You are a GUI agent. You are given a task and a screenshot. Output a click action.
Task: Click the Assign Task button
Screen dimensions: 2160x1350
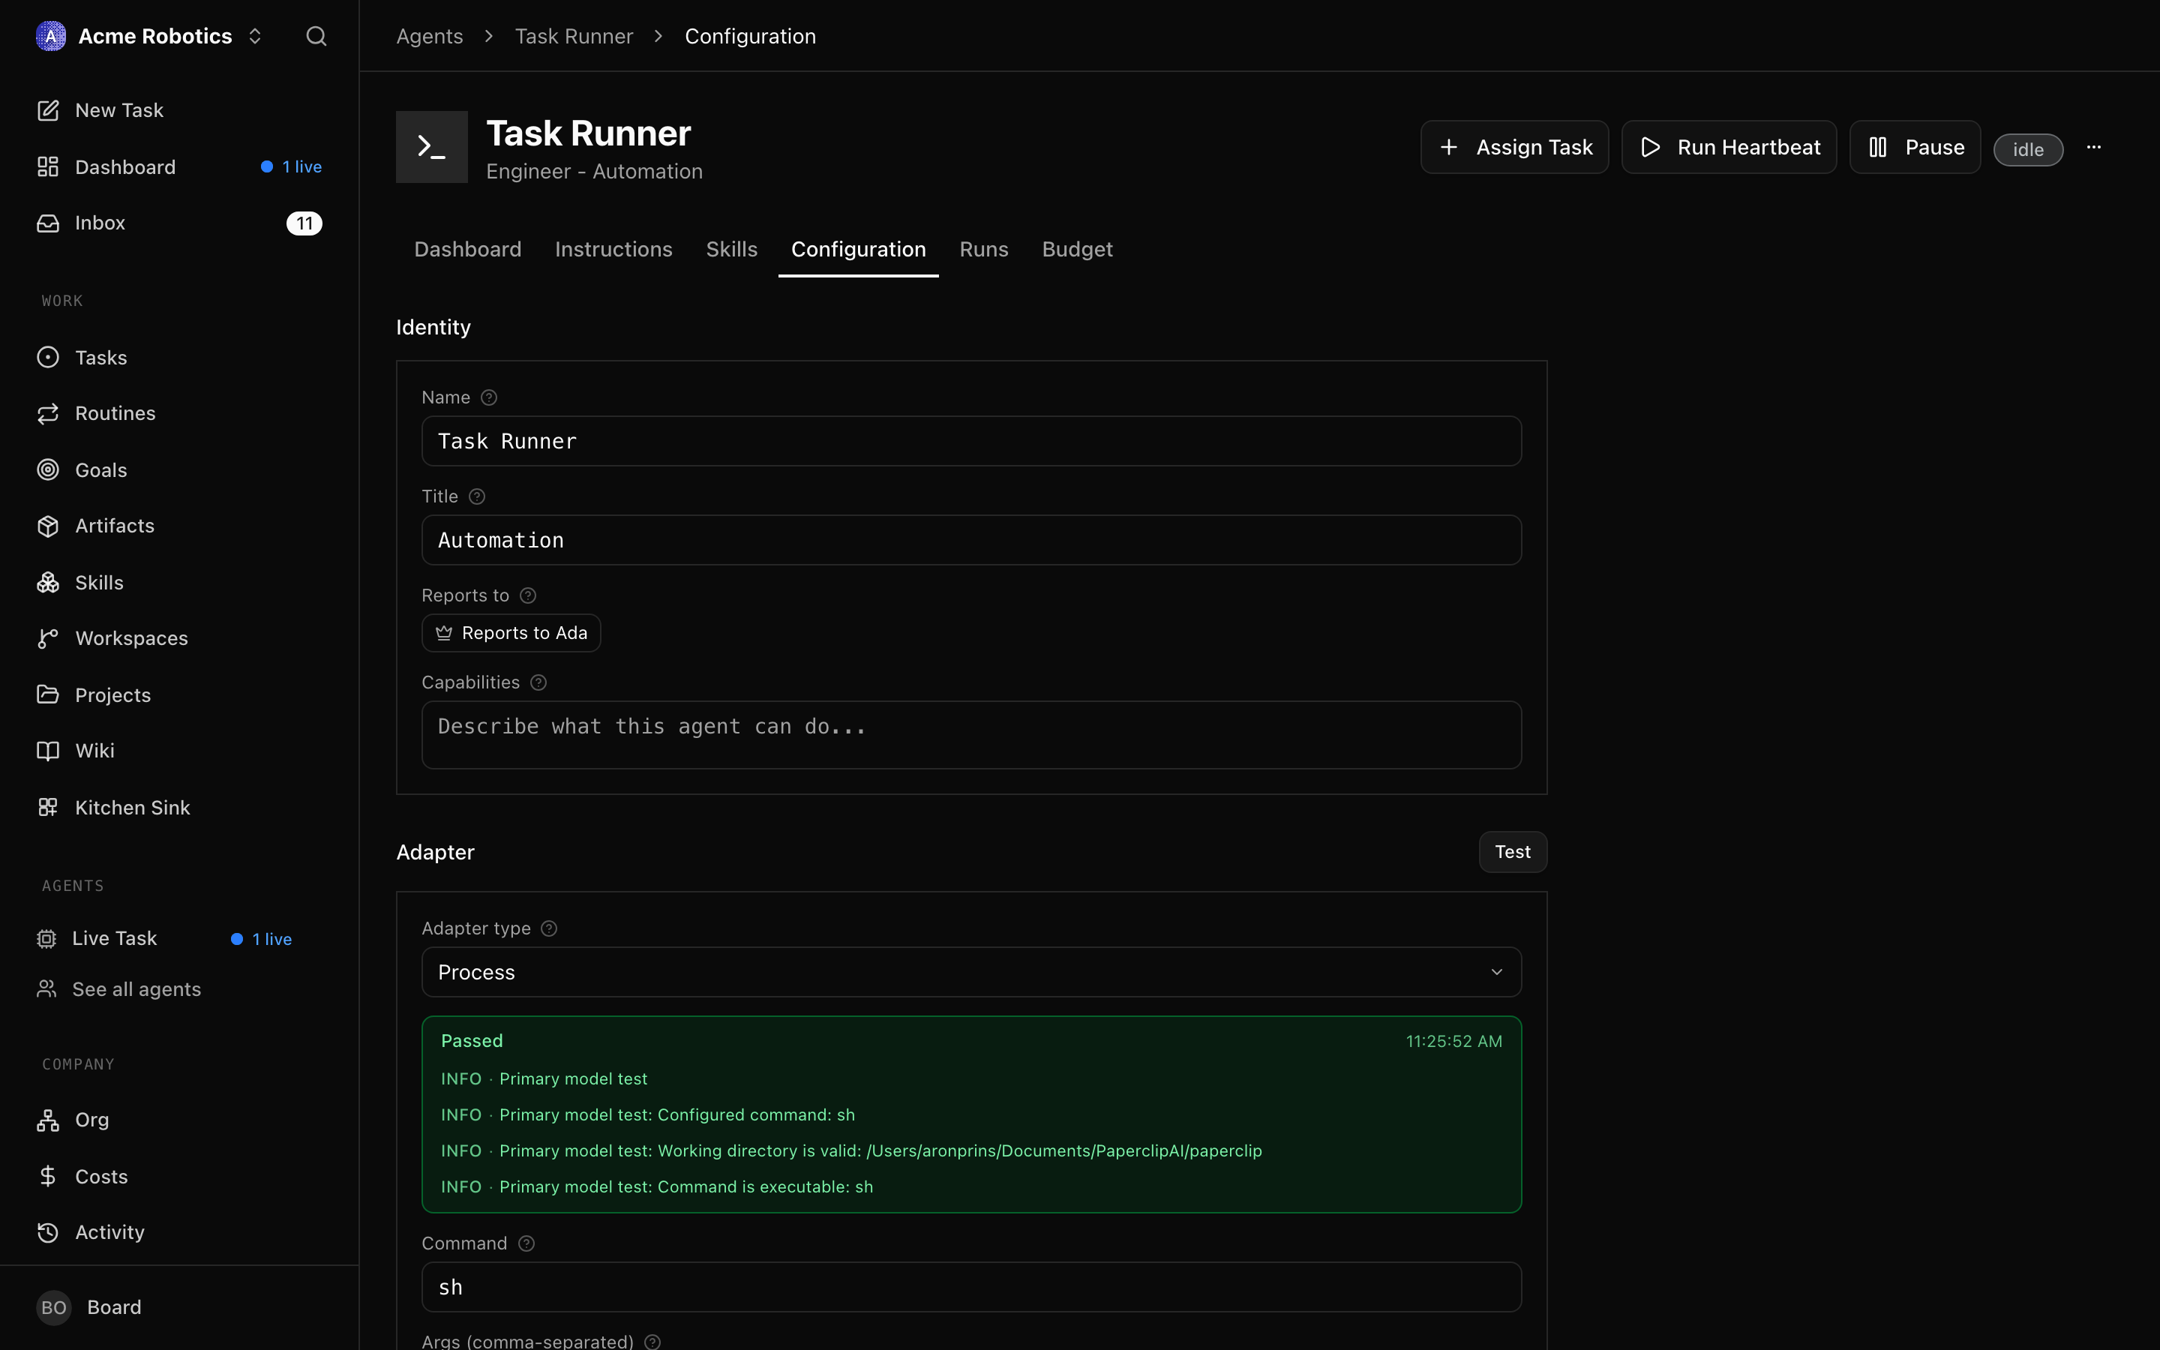pyautogui.click(x=1515, y=147)
